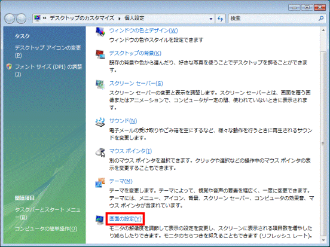Open フォント サイズ (DPI) の調整 task link
Viewport: 330px width, 247px height.
(x=48, y=71)
